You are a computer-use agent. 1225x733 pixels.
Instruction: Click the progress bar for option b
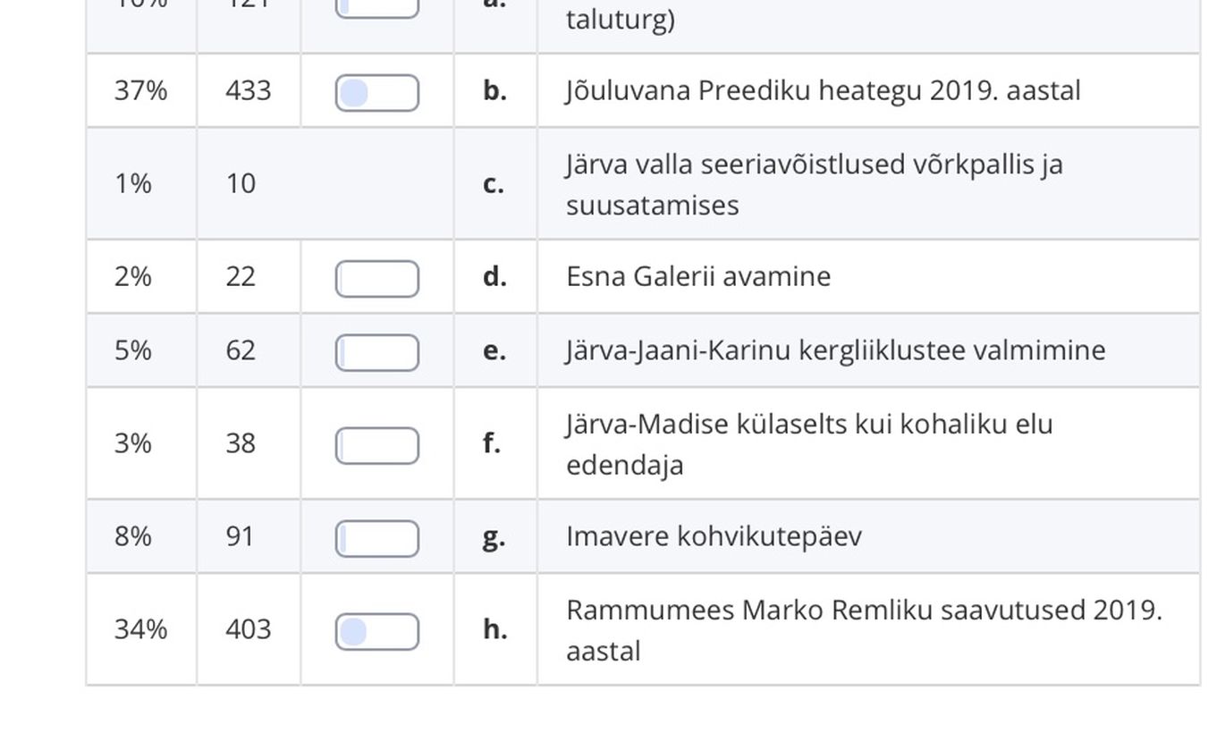[x=376, y=93]
